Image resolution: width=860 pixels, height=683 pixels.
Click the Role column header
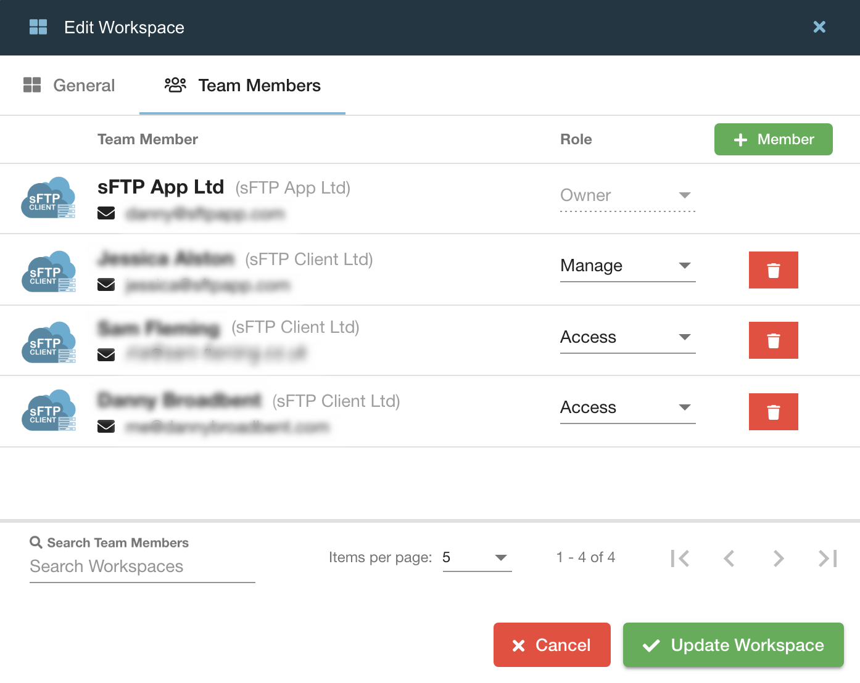(576, 139)
